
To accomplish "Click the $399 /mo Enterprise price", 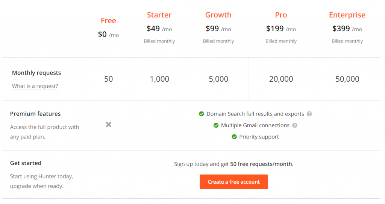I will click(x=347, y=29).
